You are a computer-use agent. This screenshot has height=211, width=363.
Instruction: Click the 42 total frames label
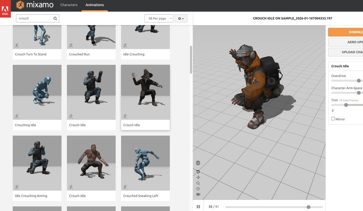[x=348, y=100]
